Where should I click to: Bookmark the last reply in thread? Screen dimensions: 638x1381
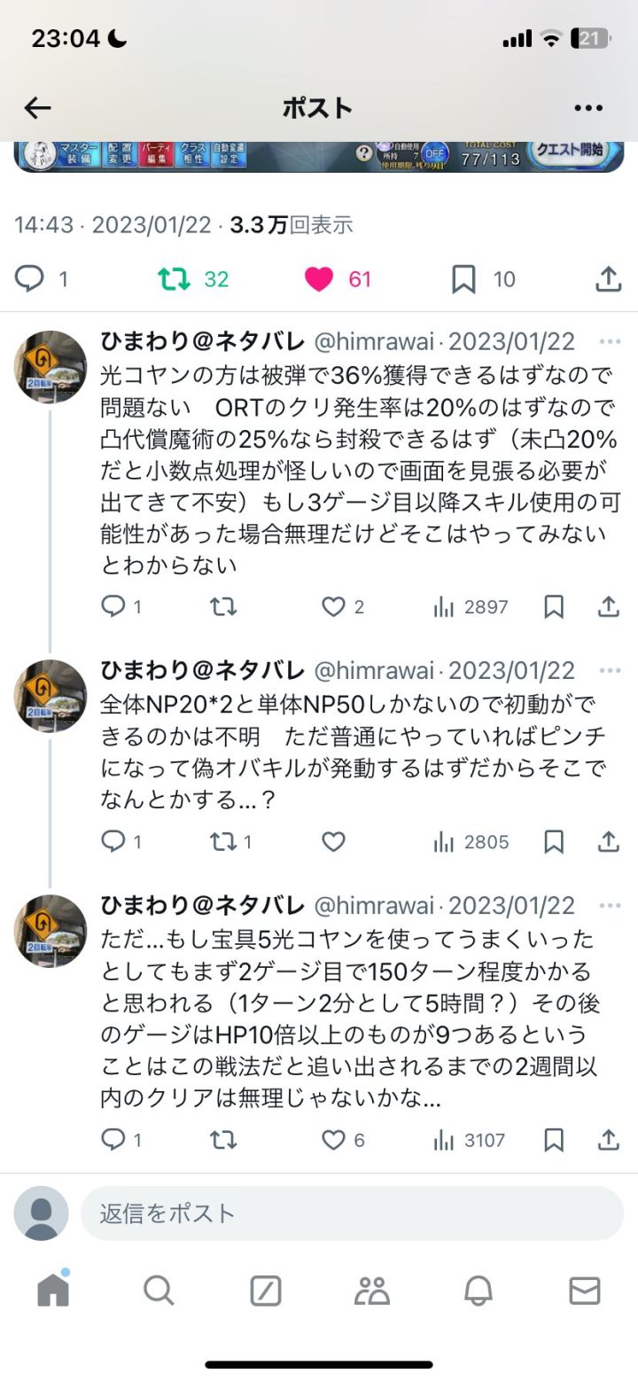point(554,1140)
